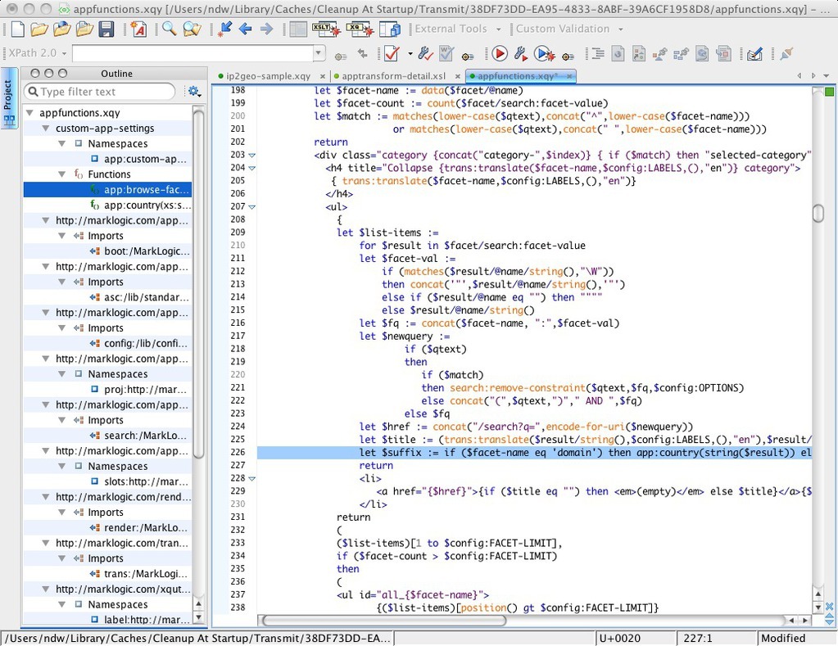This screenshot has width=838, height=646.
Task: Click the red Apply transformation scenario play button
Action: click(500, 53)
